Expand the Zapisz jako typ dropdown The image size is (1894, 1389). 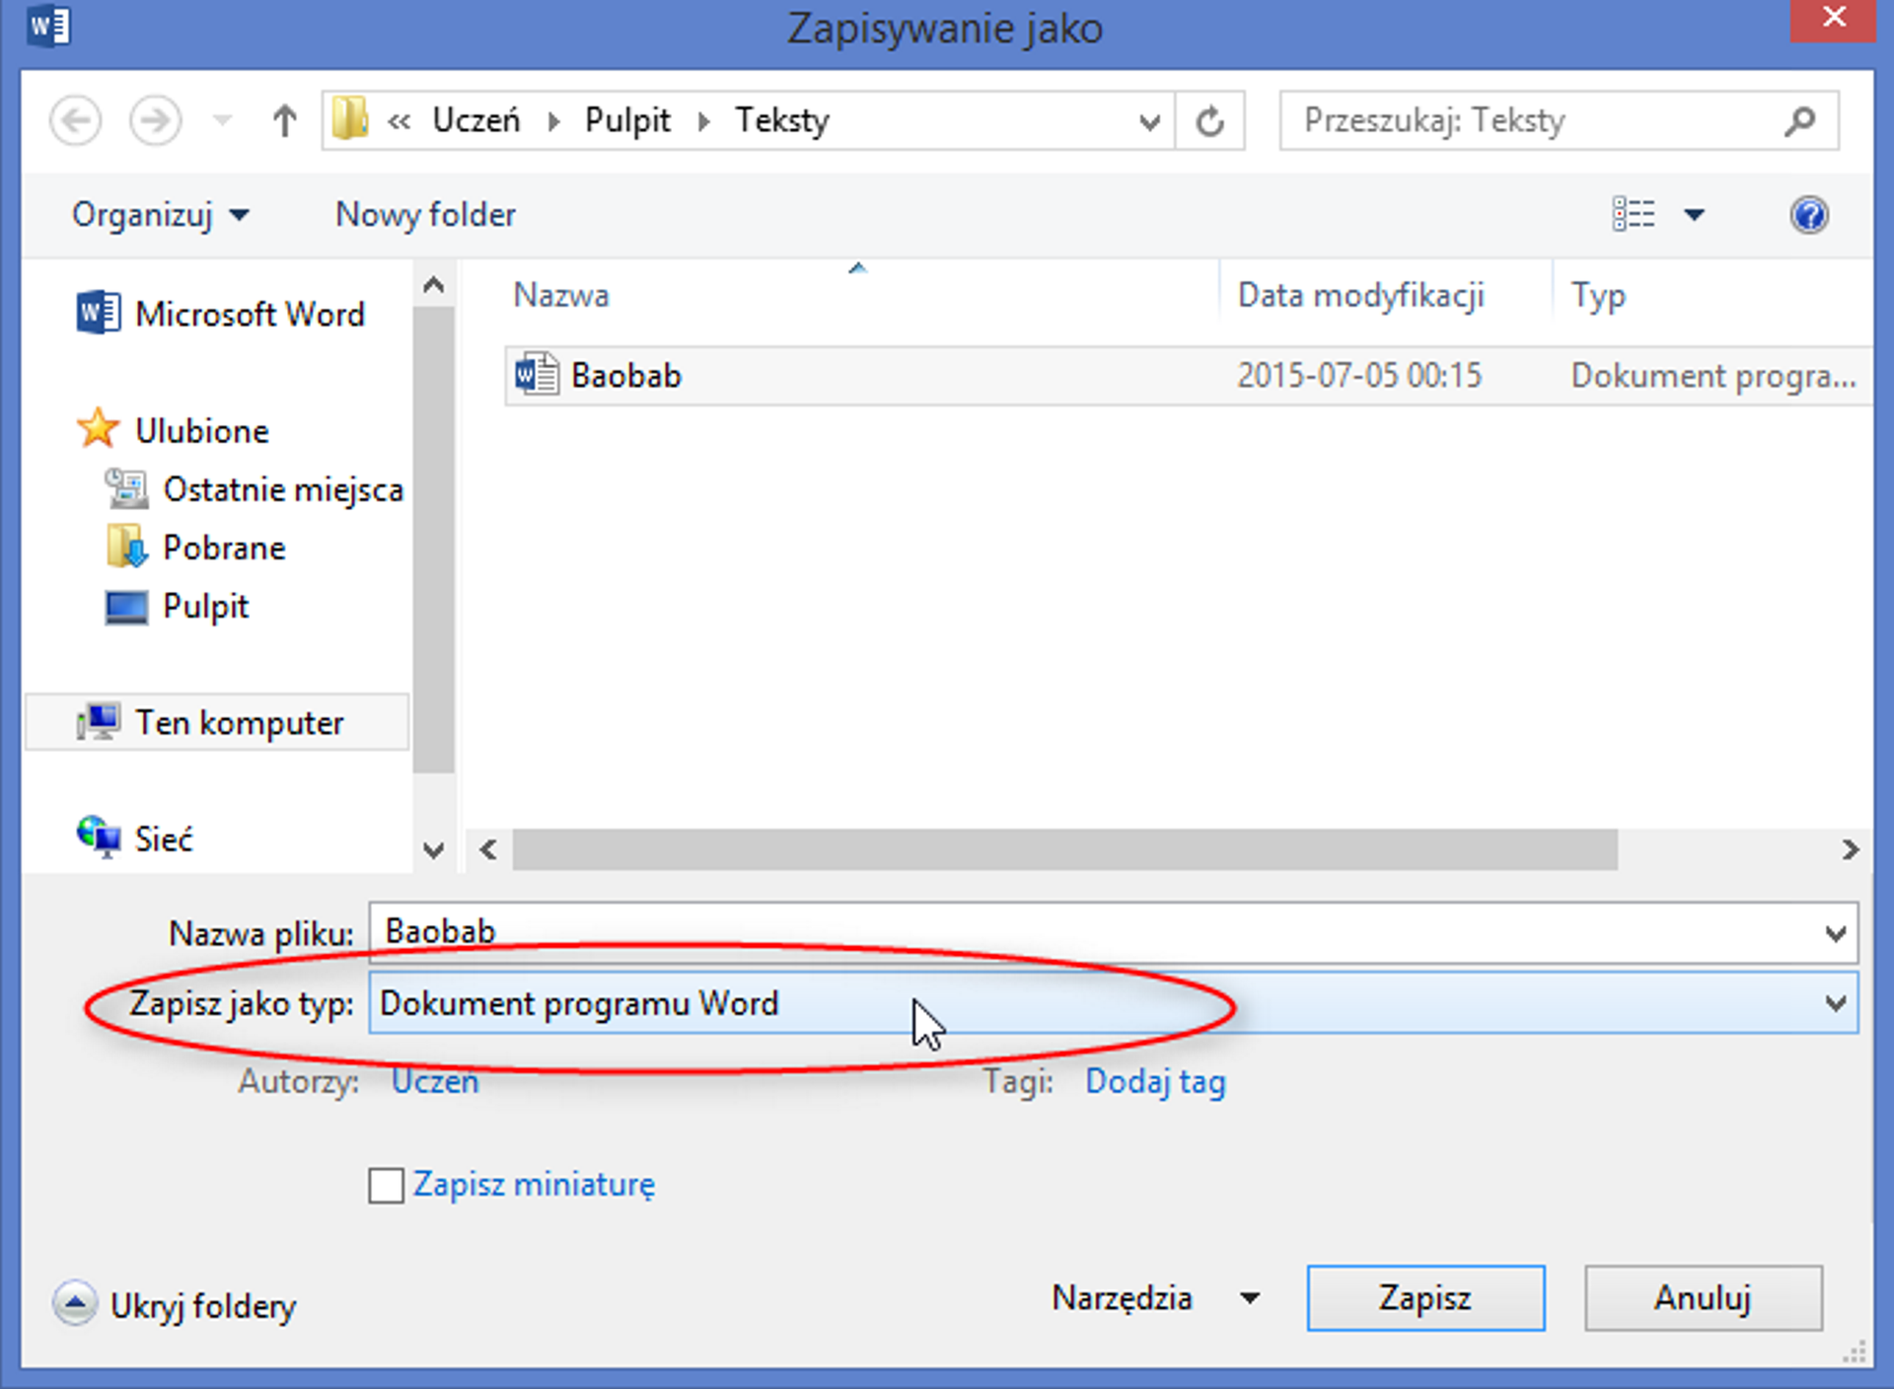tap(1835, 1003)
